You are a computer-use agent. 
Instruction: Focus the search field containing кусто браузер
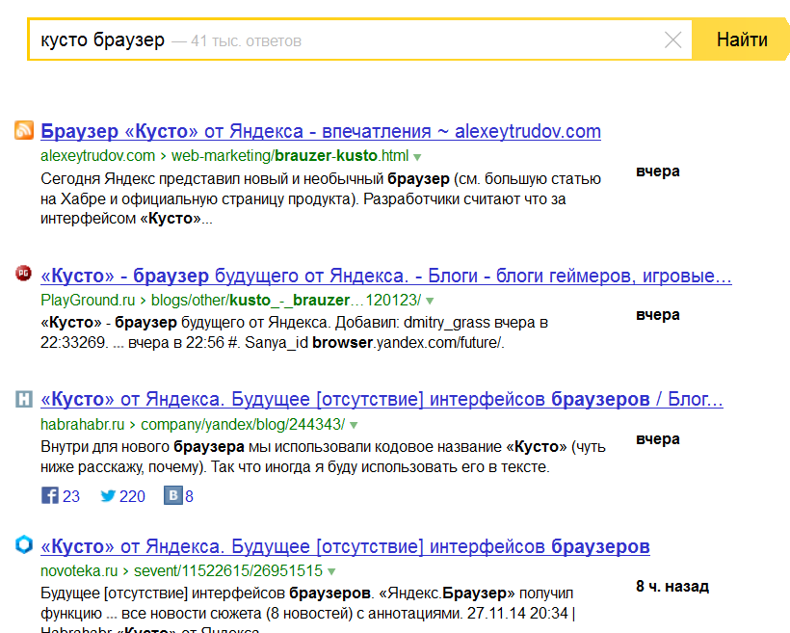[385, 40]
